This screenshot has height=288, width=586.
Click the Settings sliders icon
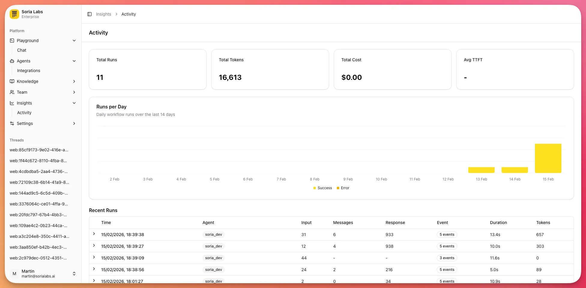point(12,123)
